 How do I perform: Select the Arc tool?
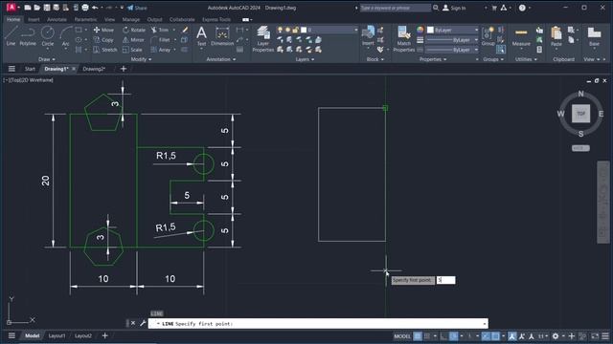pyautogui.click(x=66, y=36)
